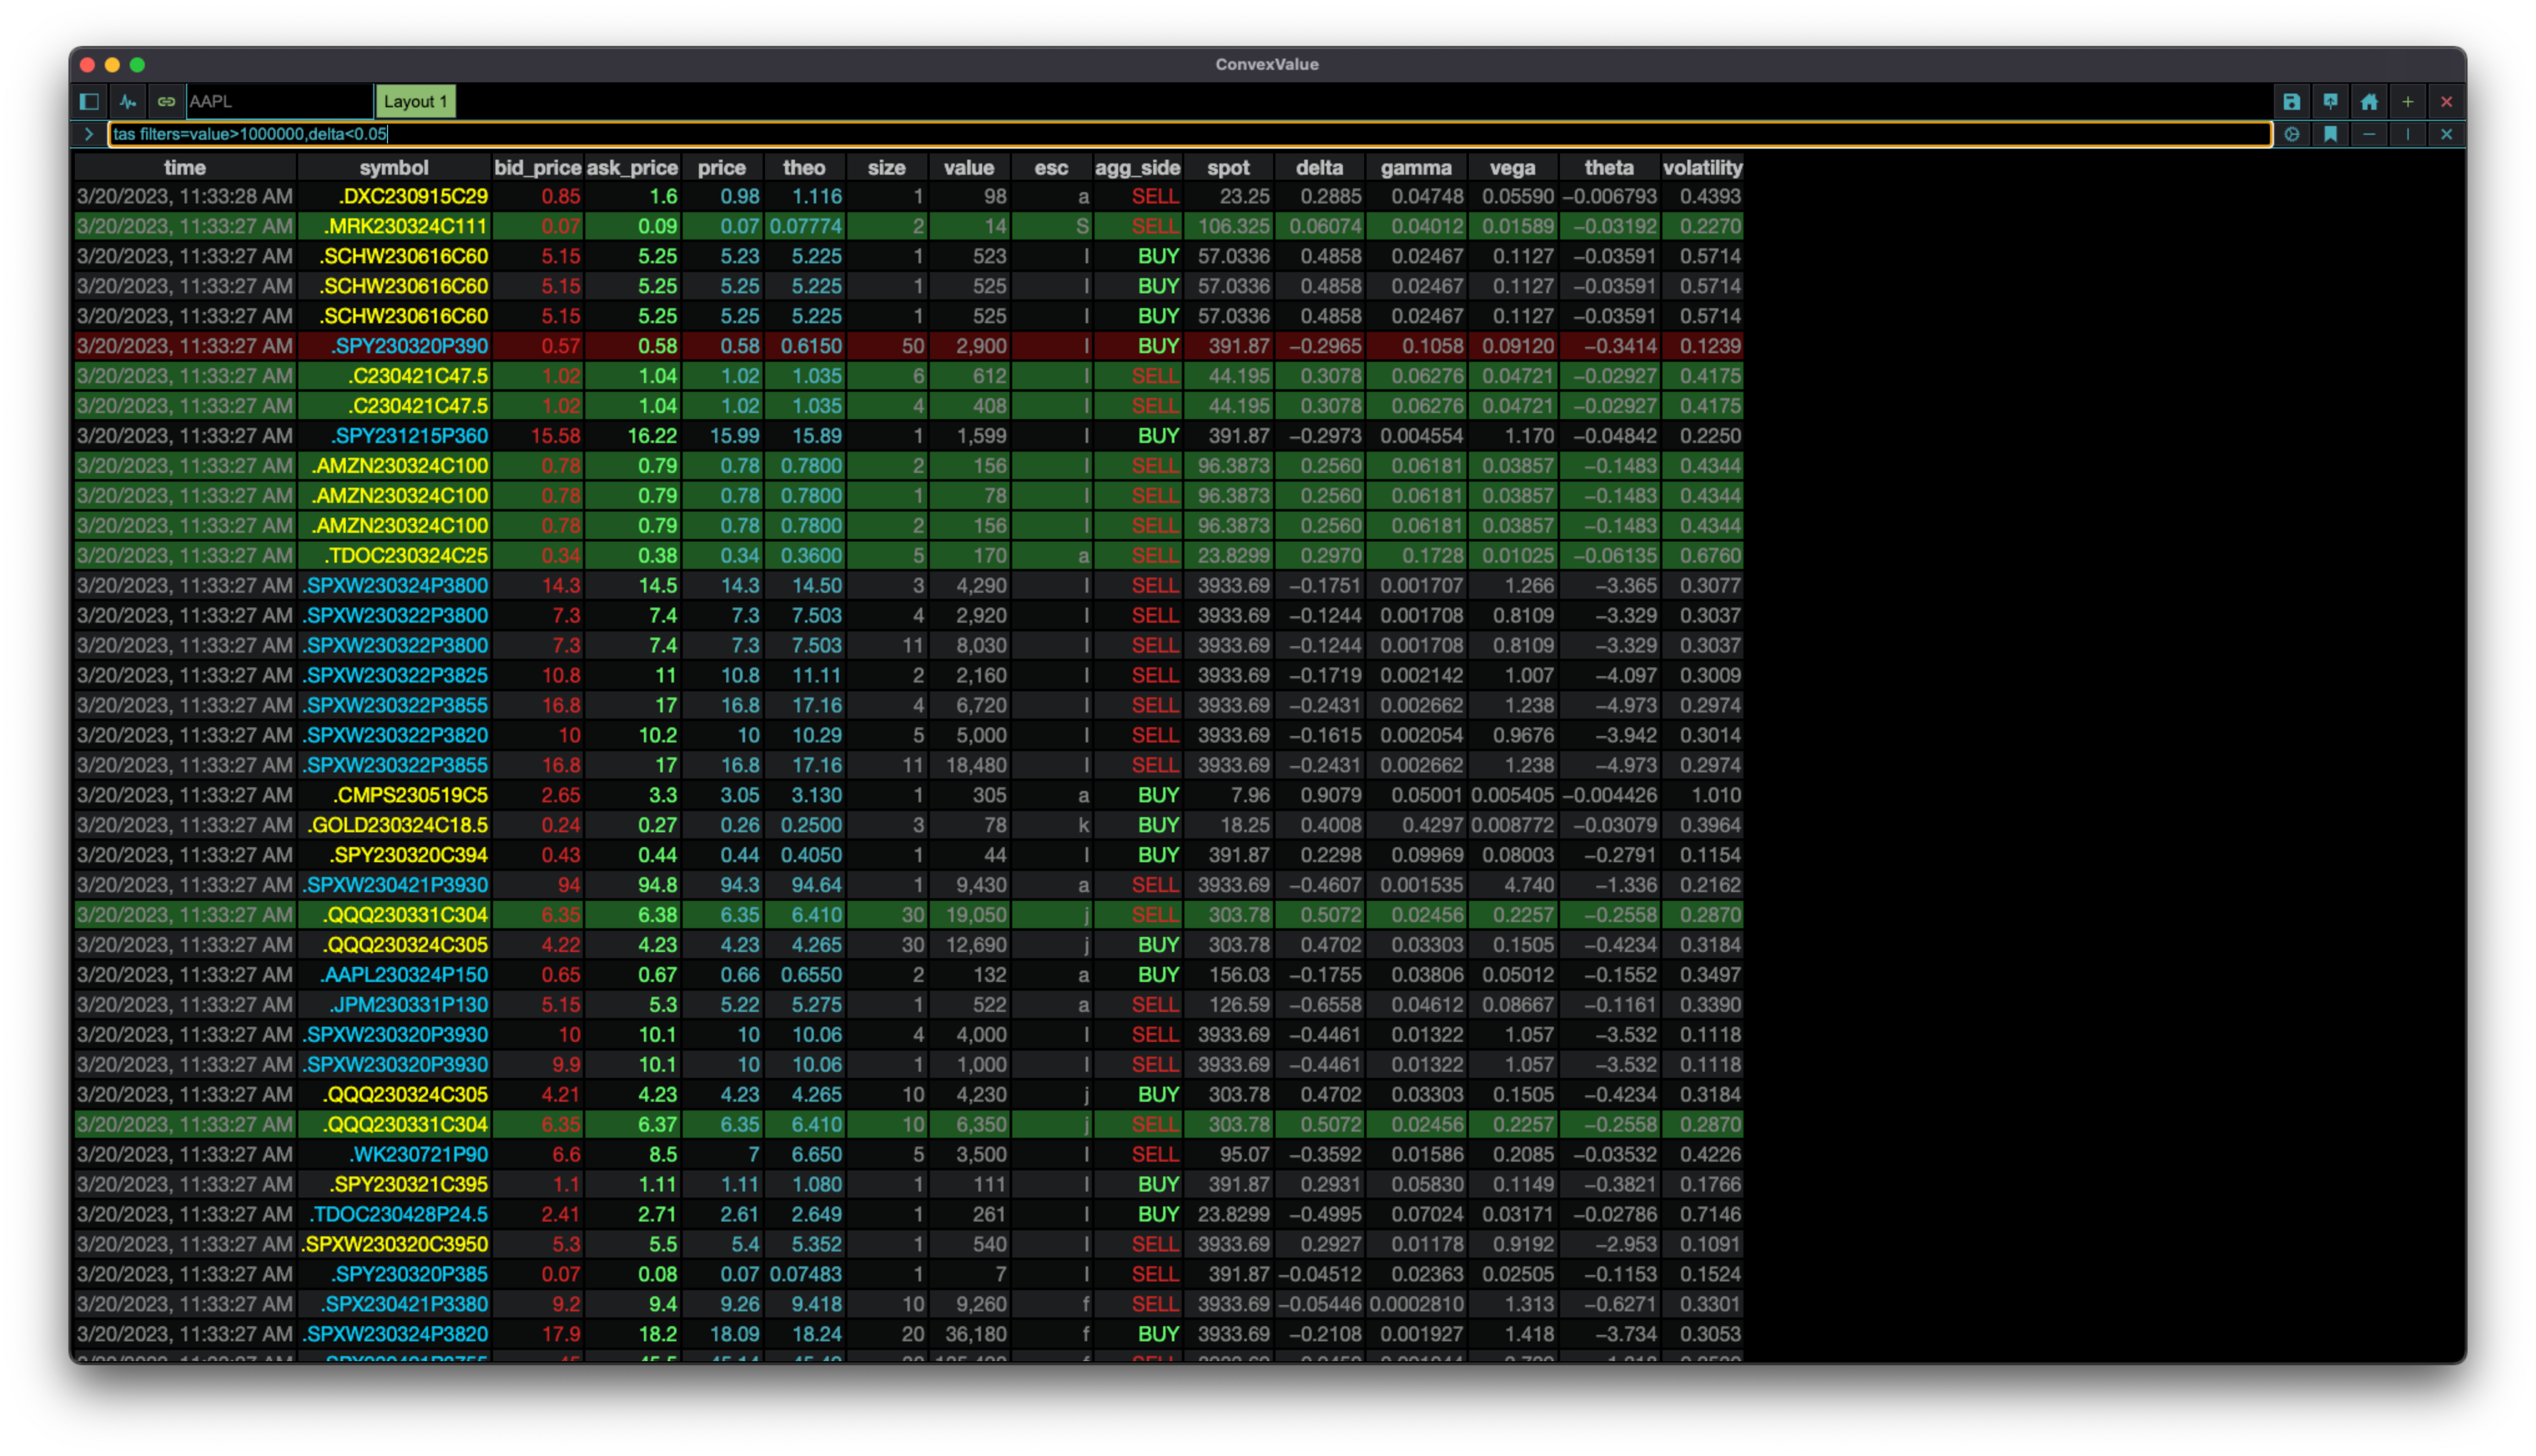
Task: Go to the home layout icon
Action: coord(2369,101)
